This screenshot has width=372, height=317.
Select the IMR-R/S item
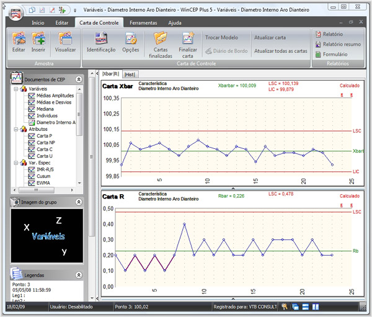click(x=45, y=169)
